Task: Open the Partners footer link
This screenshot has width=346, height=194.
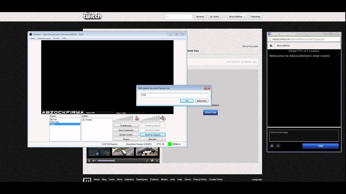Action: click(154, 179)
